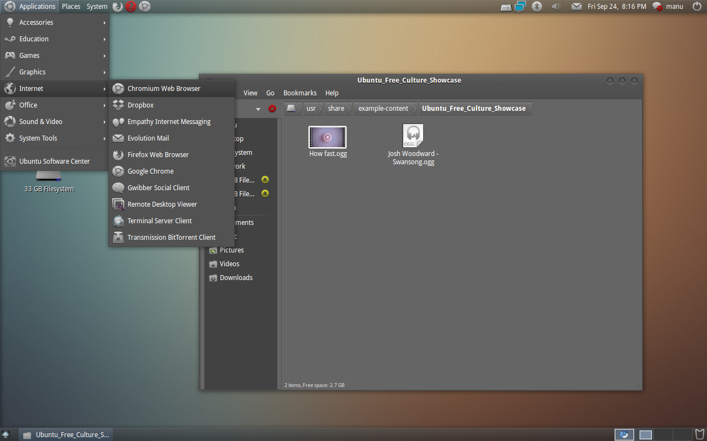Viewport: 707px width, 441px height.
Task: Switch to the first workspace in switcher
Action: tap(624, 435)
